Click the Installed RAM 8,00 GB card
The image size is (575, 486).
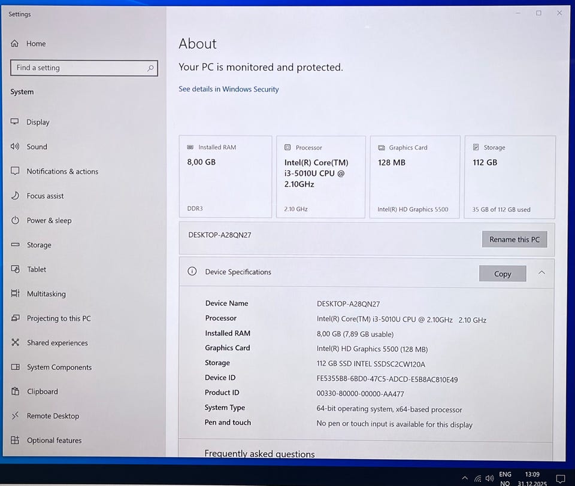226,177
